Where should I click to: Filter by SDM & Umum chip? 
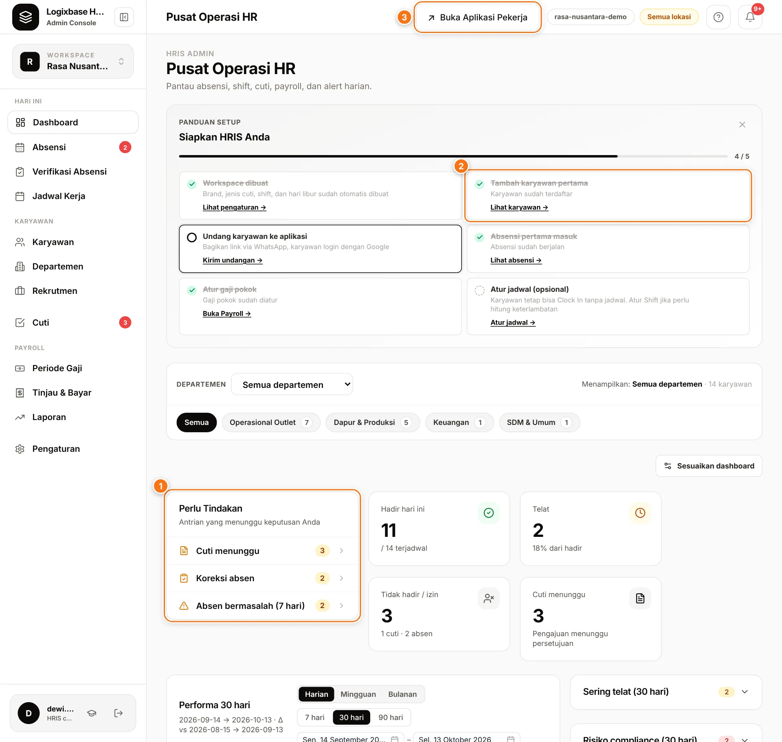[540, 422]
